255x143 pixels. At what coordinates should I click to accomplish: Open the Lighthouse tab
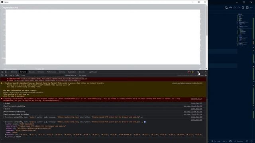93,72
